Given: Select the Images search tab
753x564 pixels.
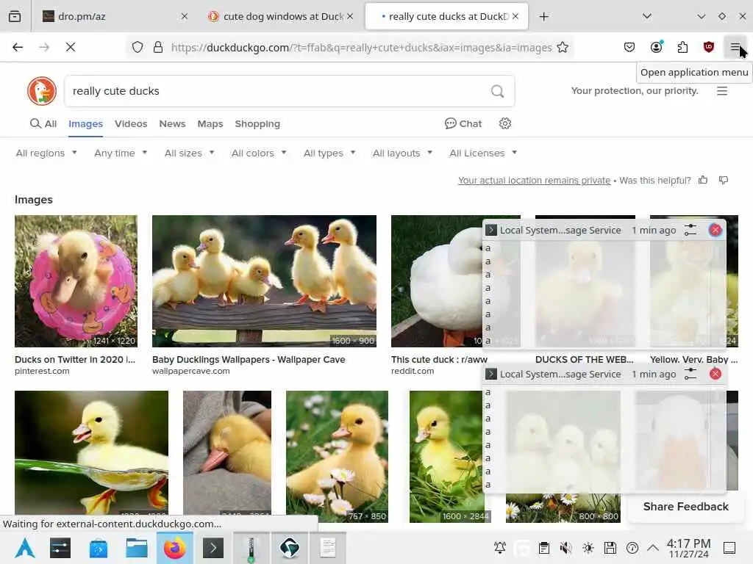Looking at the screenshot, I should pyautogui.click(x=85, y=123).
